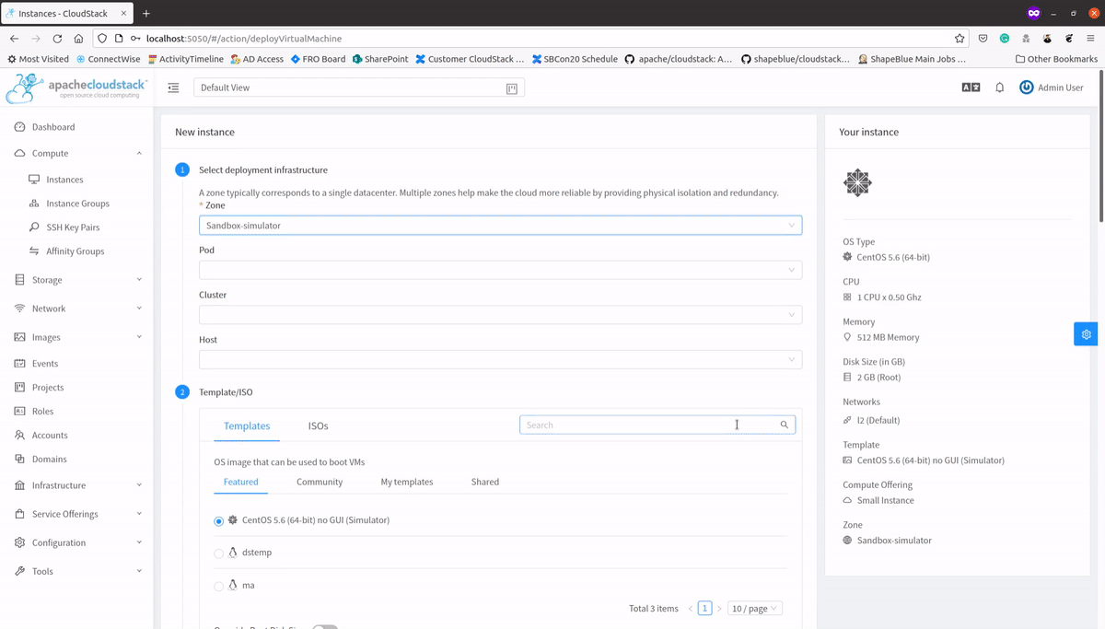The height and width of the screenshot is (629, 1105).
Task: Click the Instances monitor icon
Action: click(34, 180)
